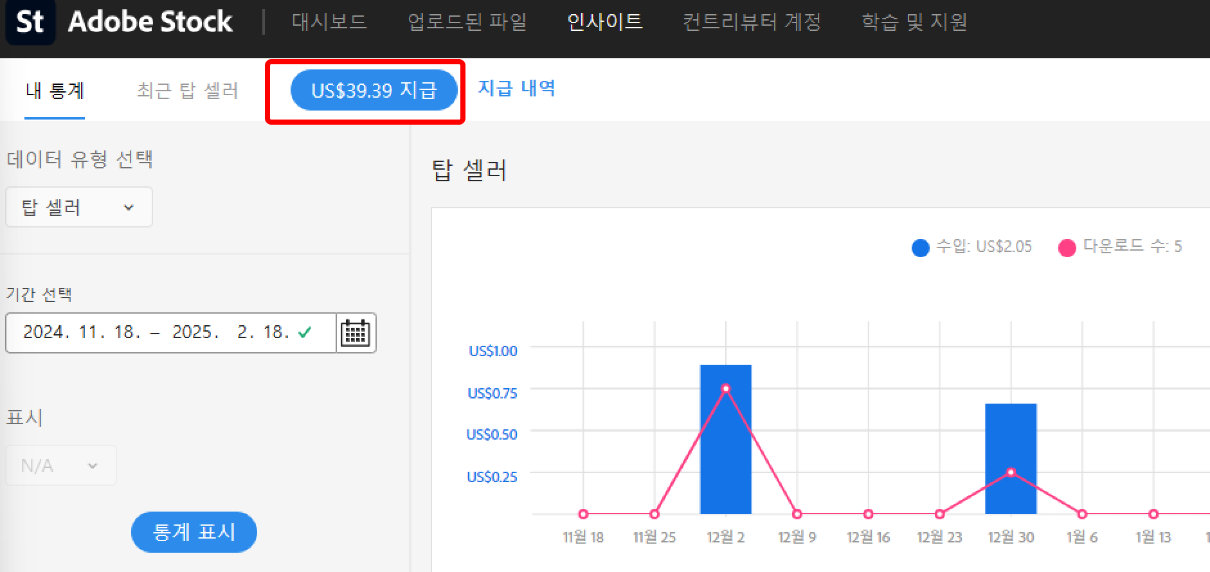Image resolution: width=1210 pixels, height=572 pixels.
Task: Click the 11월 25 axis label
Action: (655, 537)
